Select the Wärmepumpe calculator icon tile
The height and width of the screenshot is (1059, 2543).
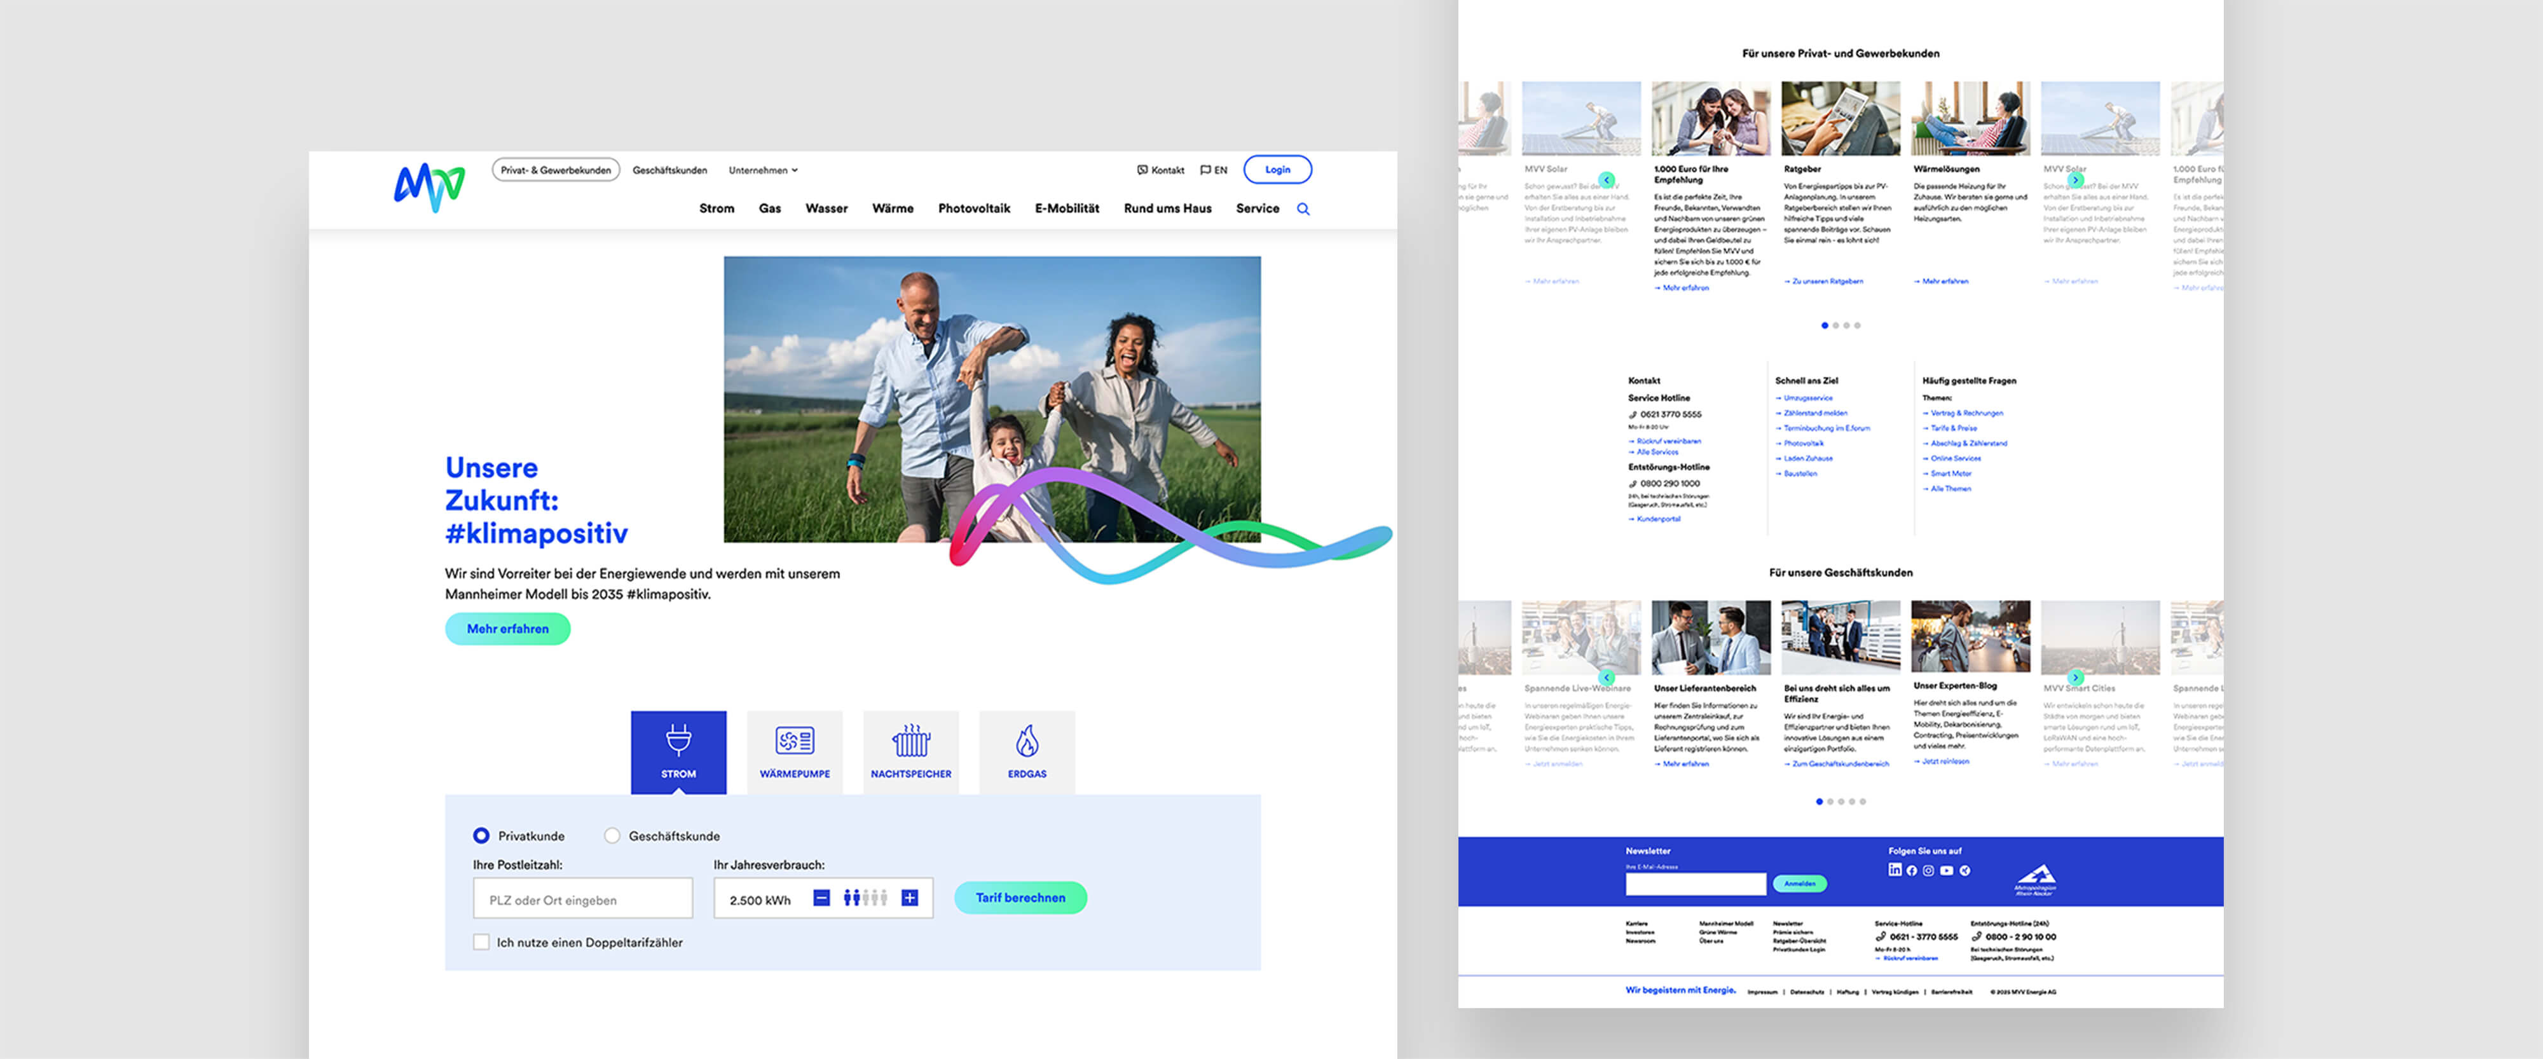coord(795,751)
